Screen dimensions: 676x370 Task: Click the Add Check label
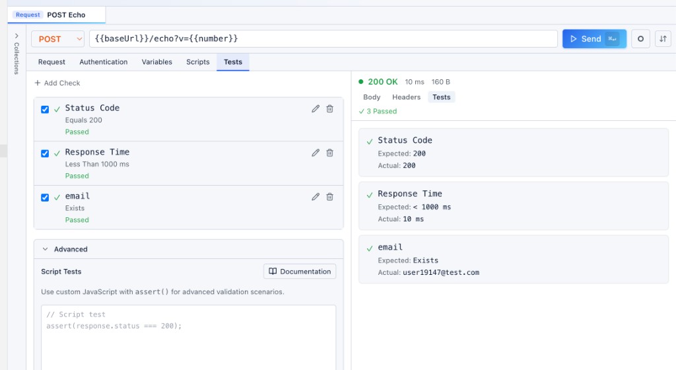click(x=62, y=83)
